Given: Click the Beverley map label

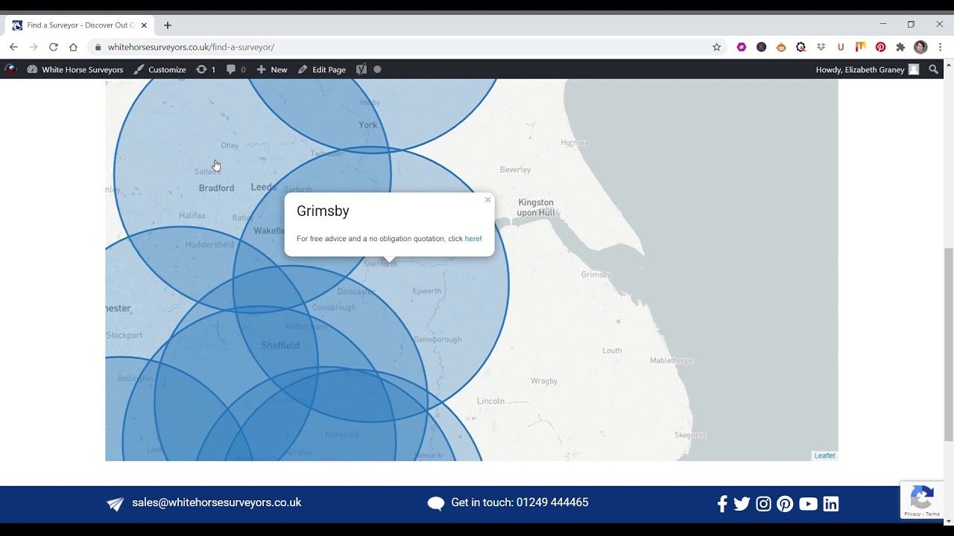Looking at the screenshot, I should click(515, 170).
